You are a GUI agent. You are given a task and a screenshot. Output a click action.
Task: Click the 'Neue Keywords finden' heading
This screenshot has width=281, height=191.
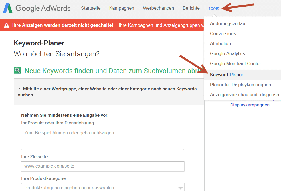tap(114, 71)
